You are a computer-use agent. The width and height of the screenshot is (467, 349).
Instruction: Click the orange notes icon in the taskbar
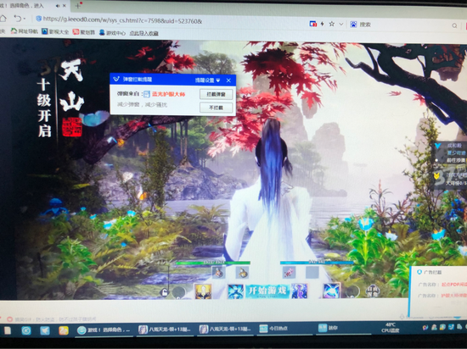pos(64,330)
